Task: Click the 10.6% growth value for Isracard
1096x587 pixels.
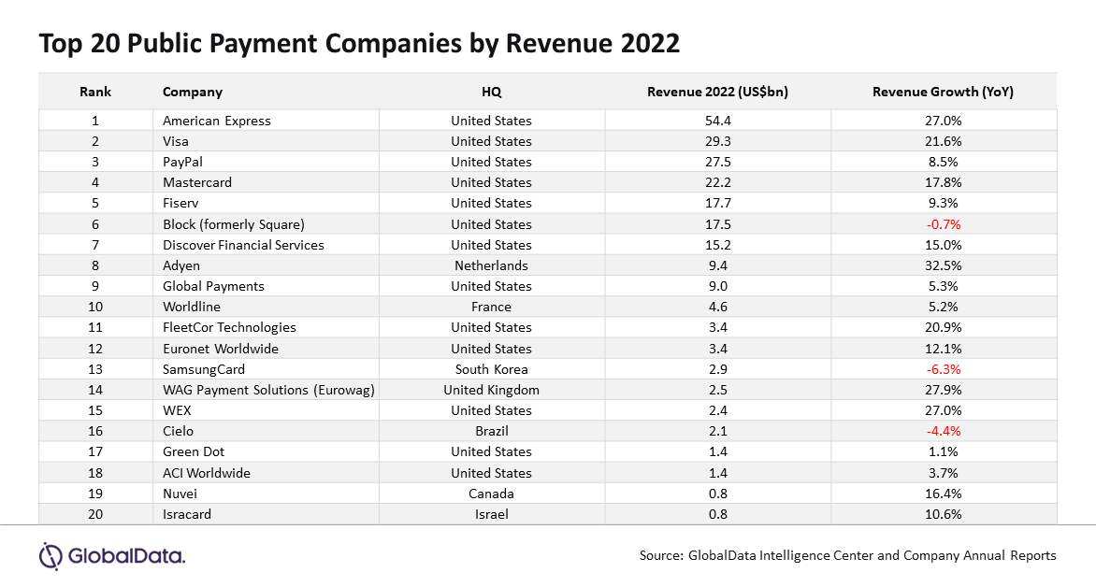Action: (944, 514)
